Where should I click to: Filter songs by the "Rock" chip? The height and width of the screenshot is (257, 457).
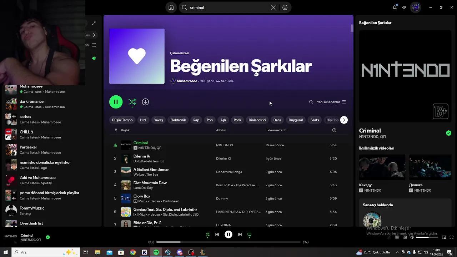click(x=237, y=120)
